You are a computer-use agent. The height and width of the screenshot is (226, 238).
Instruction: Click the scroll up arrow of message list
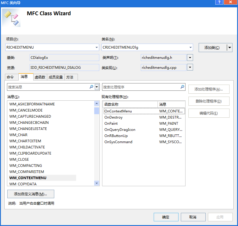(97, 104)
